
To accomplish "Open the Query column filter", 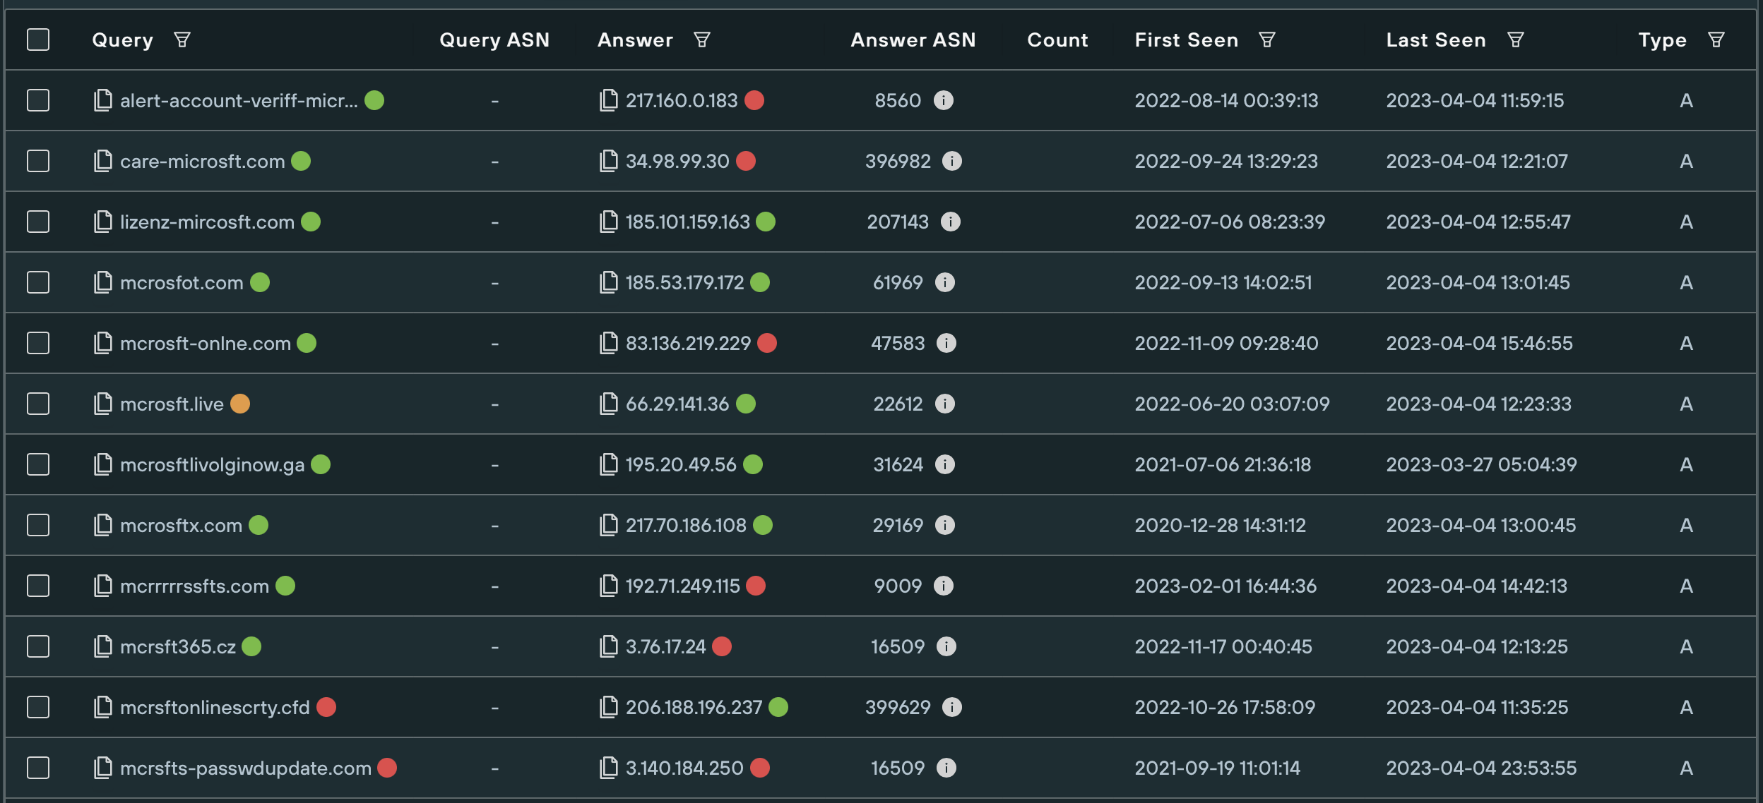I will click(183, 40).
